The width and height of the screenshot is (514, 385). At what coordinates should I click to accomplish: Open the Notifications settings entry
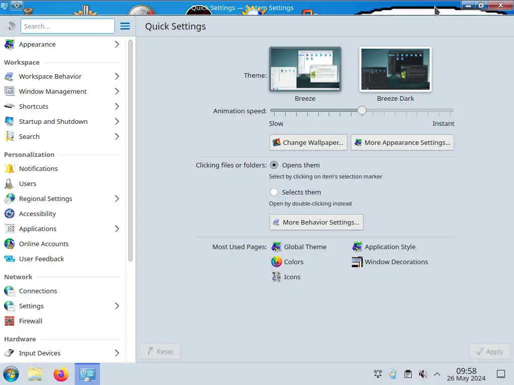tap(63, 168)
